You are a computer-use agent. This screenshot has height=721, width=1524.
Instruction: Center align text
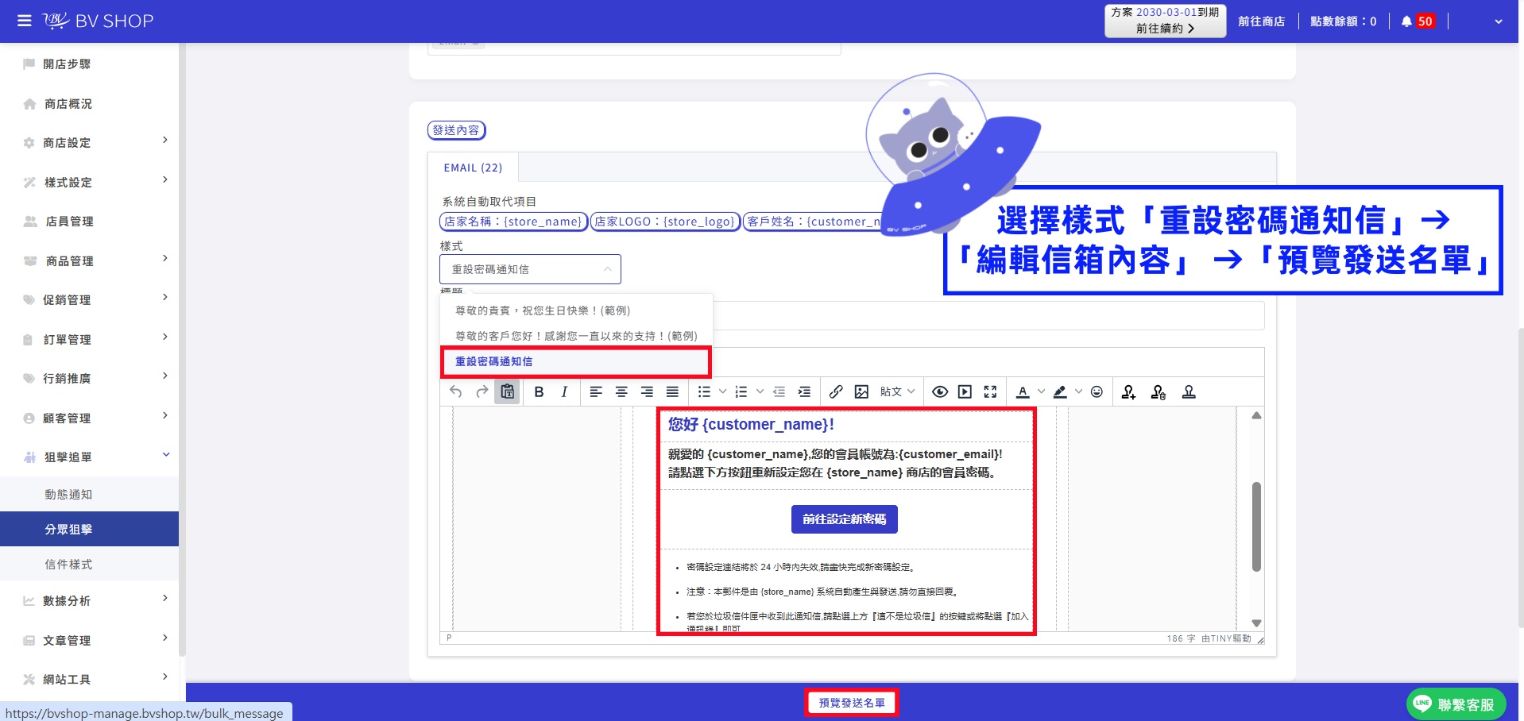pos(621,391)
